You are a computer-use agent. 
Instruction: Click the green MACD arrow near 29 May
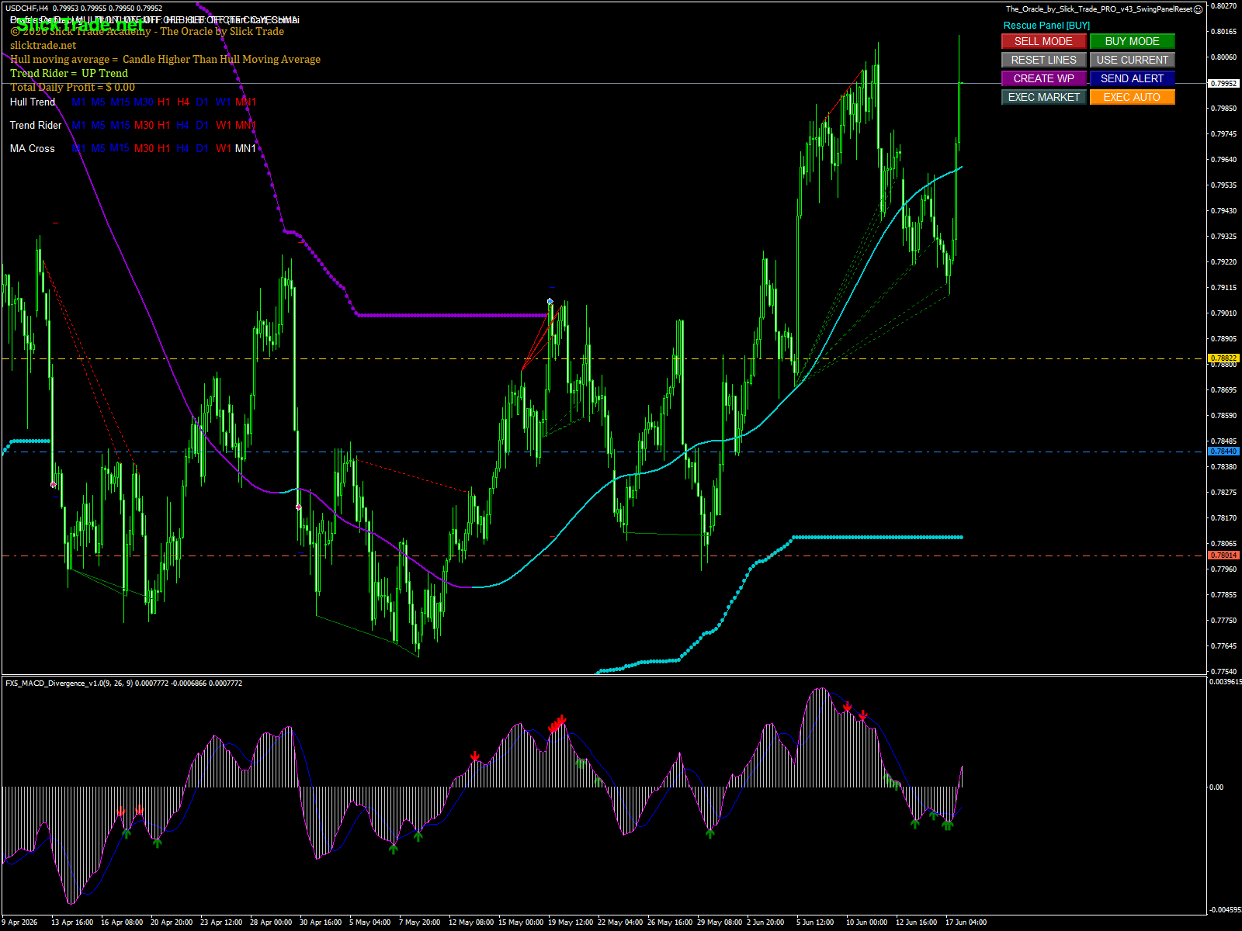point(710,832)
